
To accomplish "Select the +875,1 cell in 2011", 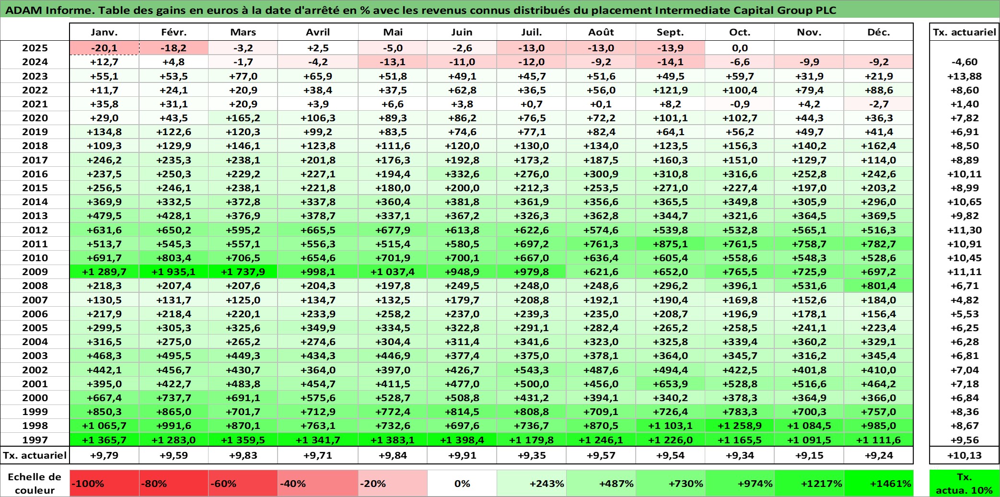I will pyautogui.click(x=670, y=244).
